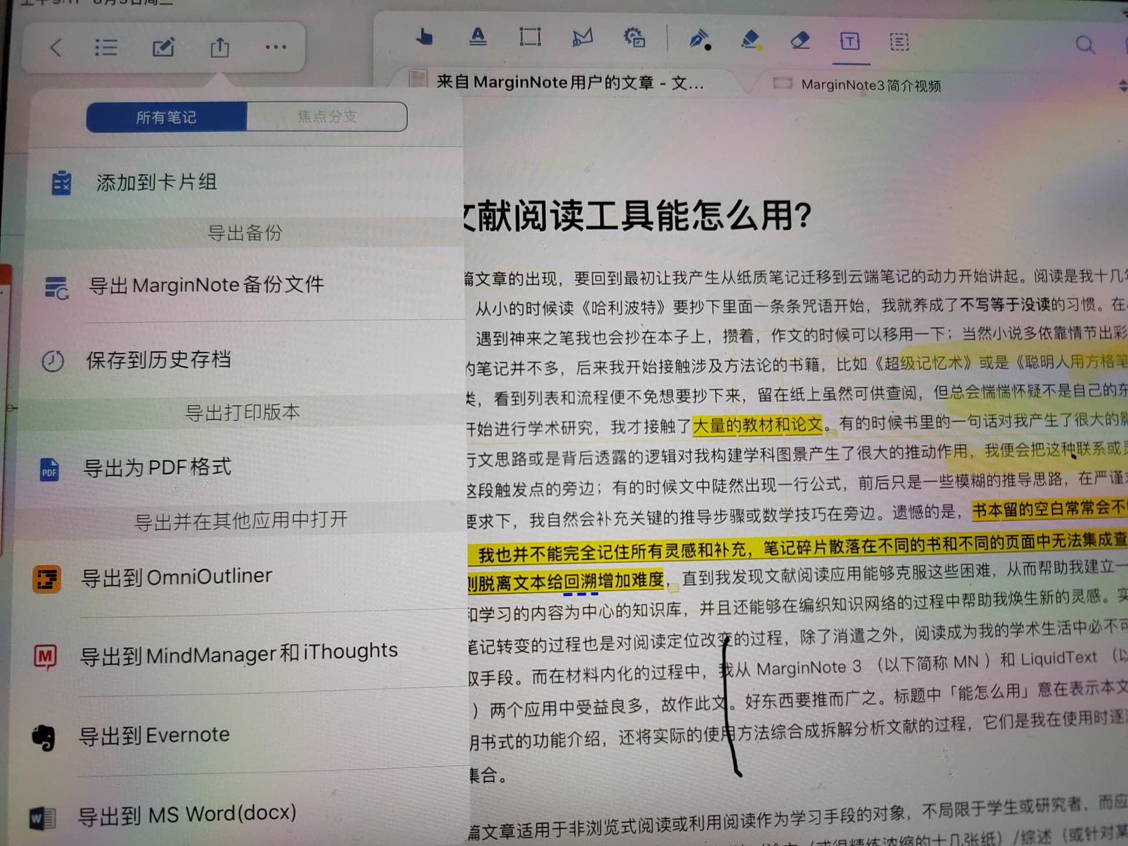Open the outline list icon
Image resolution: width=1128 pixels, height=846 pixels.
point(106,47)
